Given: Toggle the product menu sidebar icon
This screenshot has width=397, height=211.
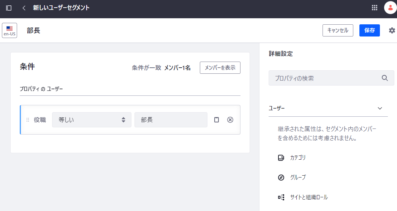Looking at the screenshot, I should [9, 8].
